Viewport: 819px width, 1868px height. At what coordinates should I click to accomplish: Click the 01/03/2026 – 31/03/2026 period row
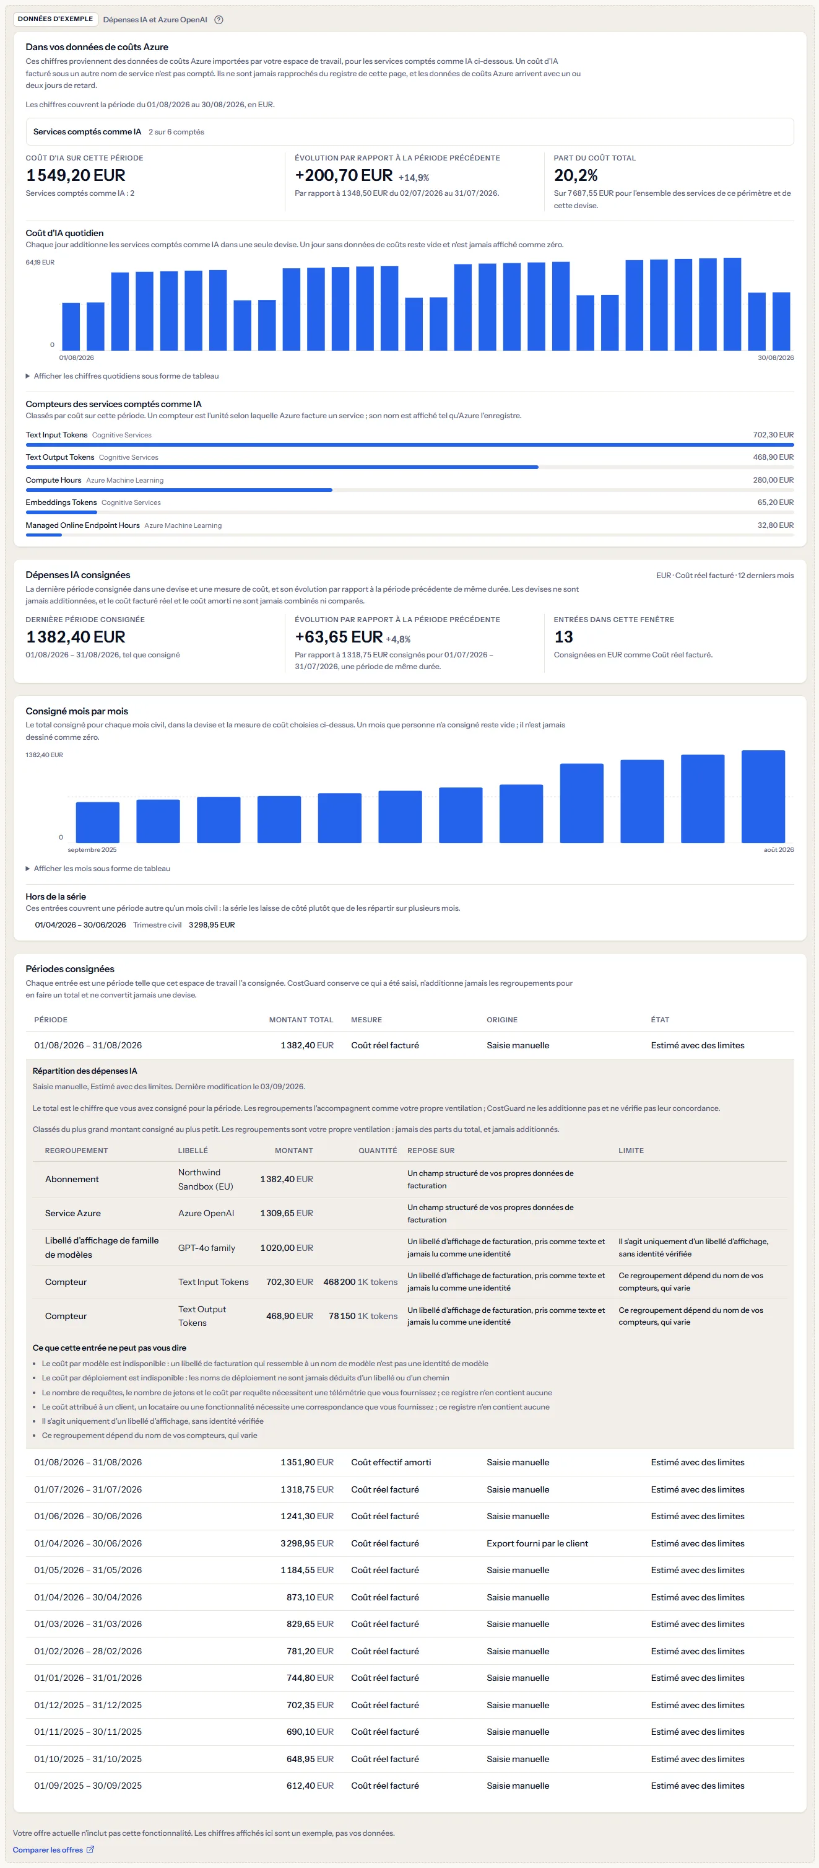tap(410, 1624)
